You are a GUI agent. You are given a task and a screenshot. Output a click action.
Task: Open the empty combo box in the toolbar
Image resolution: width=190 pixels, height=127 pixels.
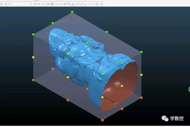coord(30,4)
